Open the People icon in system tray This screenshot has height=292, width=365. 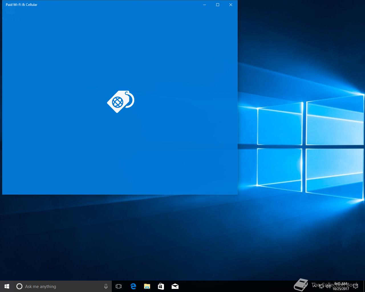(x=304, y=286)
